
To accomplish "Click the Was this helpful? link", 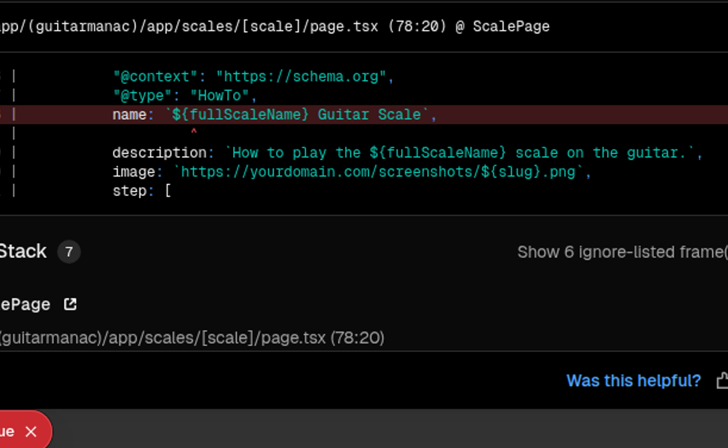I will point(633,381).
